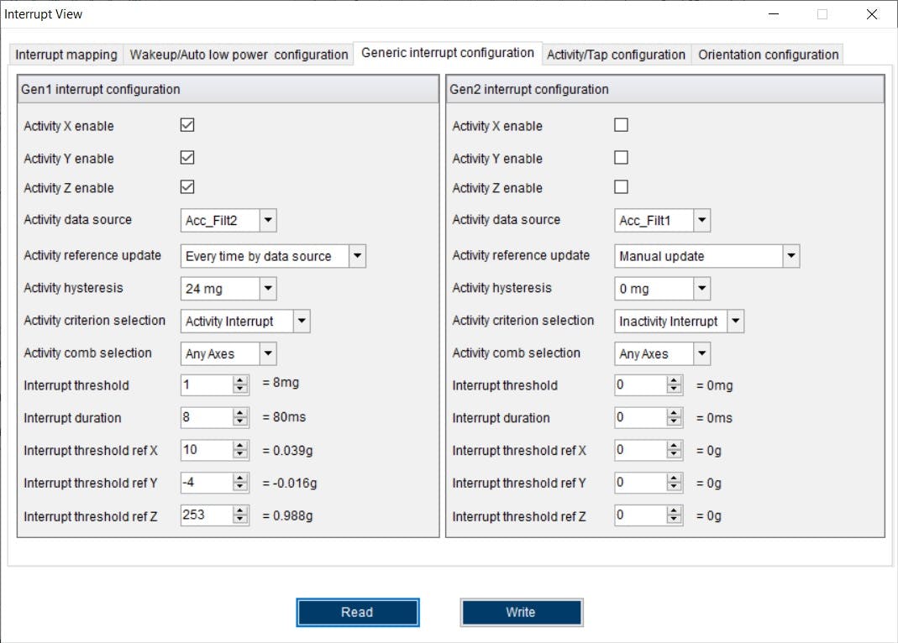Enable Activity Z for Gen2 interrupts
Screen dimensions: 898x643
point(621,186)
